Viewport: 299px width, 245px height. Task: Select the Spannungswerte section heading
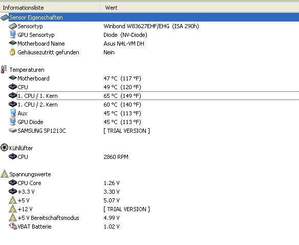tap(30, 174)
